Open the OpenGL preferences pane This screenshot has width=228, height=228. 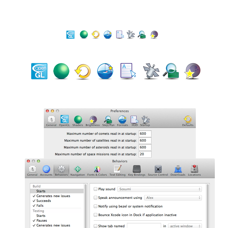[x=65, y=121]
